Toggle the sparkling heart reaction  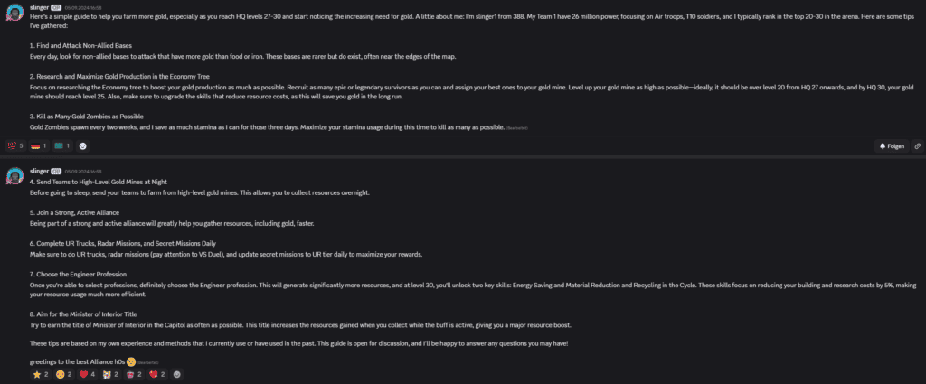pos(156,373)
